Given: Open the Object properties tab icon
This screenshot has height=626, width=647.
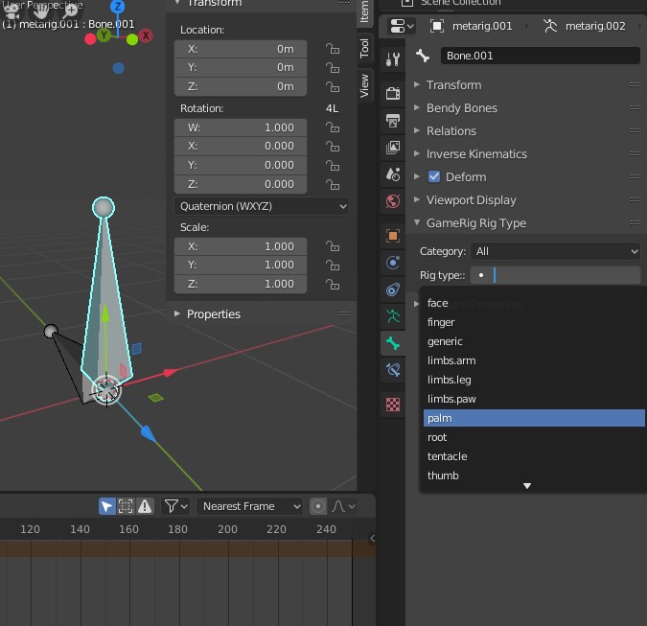Looking at the screenshot, I should pos(392,236).
